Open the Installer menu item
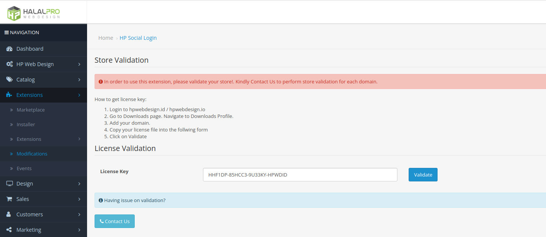Viewport: 546px width, 237px height. coord(26,124)
